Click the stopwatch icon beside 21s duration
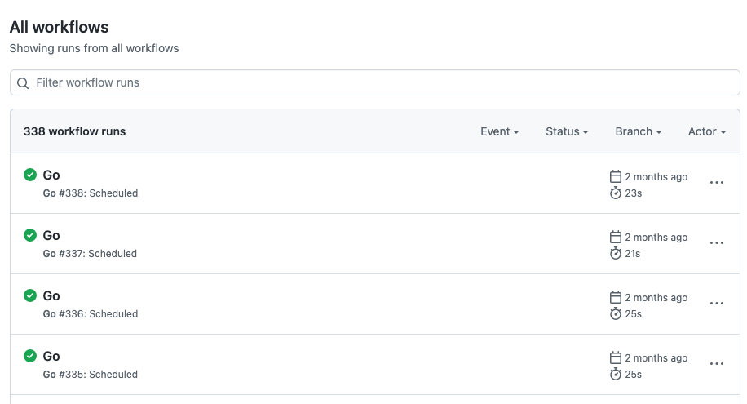747x404 pixels. click(616, 254)
